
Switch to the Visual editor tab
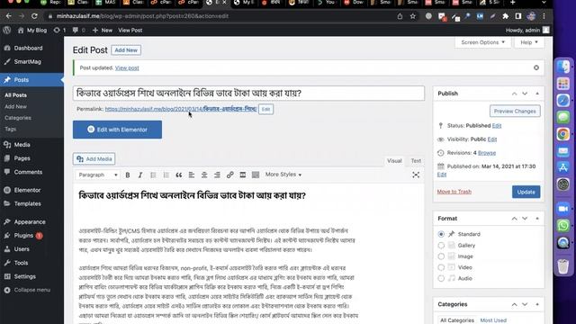pos(394,160)
